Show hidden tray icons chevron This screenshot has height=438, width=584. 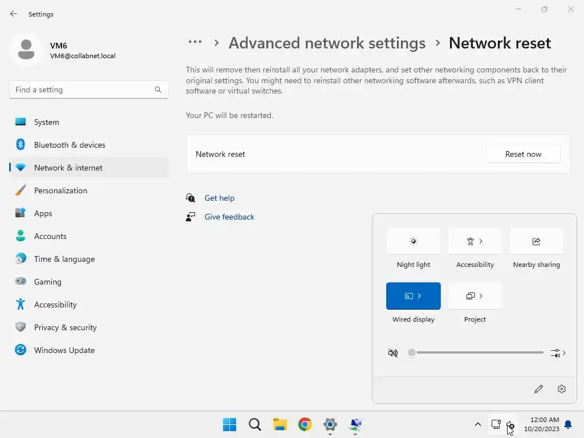(x=478, y=424)
